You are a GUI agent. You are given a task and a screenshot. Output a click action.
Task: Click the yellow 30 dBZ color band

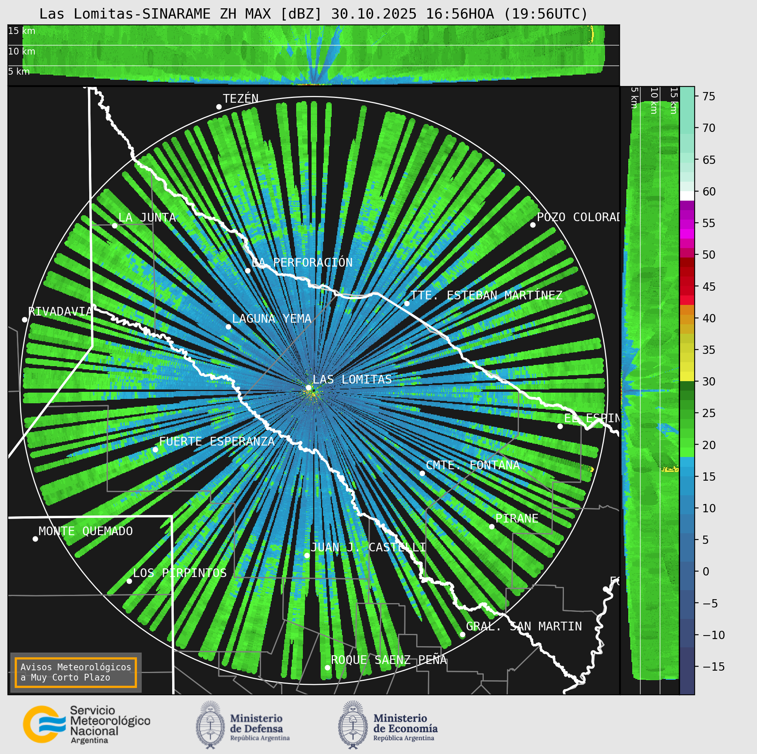pyautogui.click(x=687, y=376)
